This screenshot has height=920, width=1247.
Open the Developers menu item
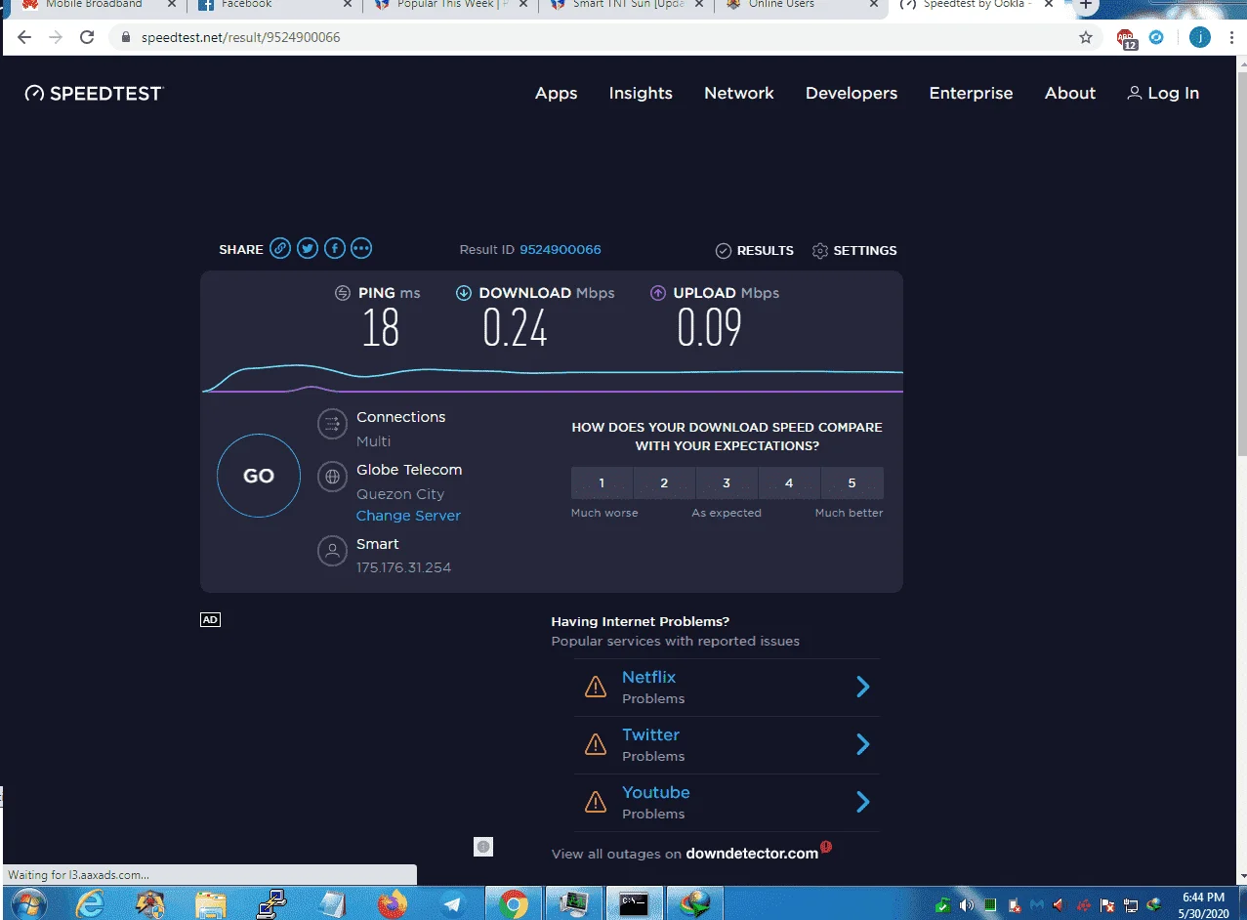pos(852,93)
